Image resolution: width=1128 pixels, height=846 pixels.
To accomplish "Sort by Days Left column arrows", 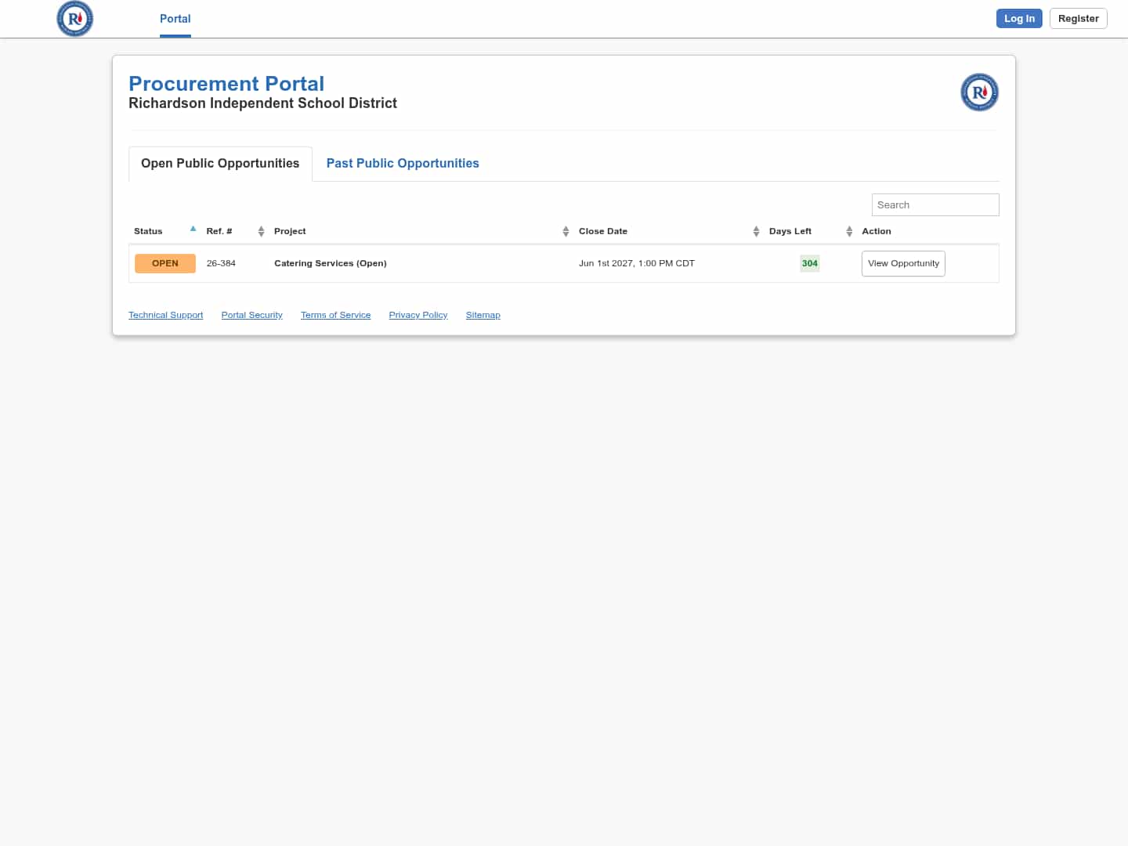I will (849, 231).
